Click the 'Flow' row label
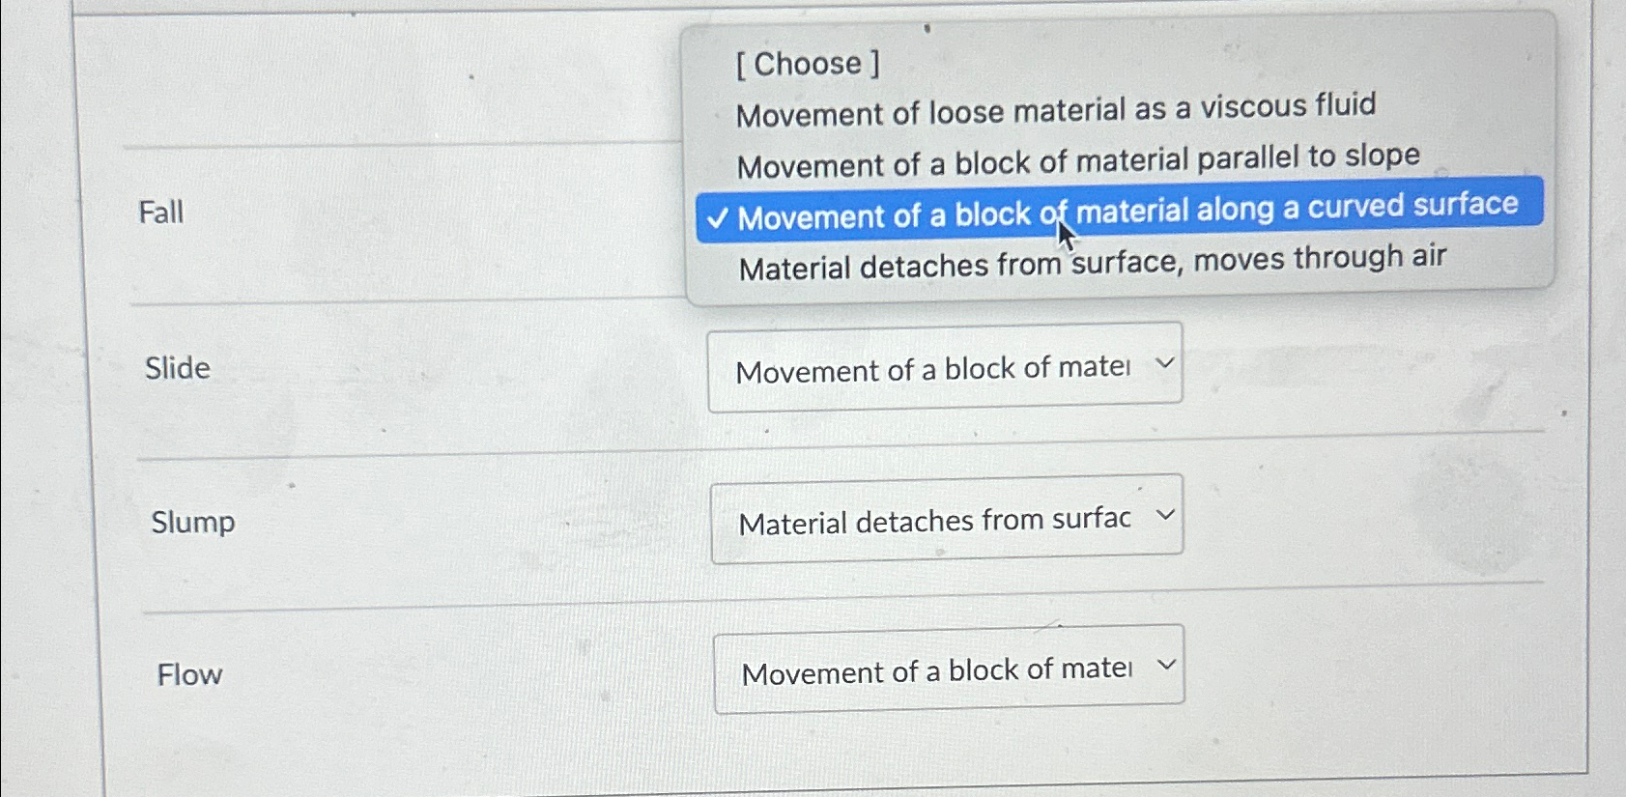1626x797 pixels. (x=188, y=674)
